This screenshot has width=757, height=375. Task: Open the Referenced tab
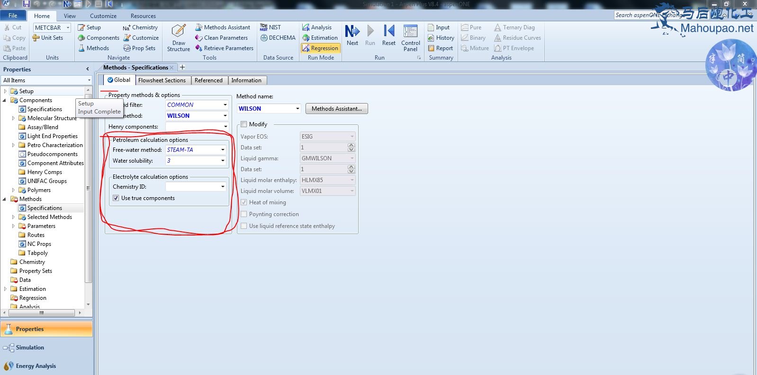coord(208,80)
